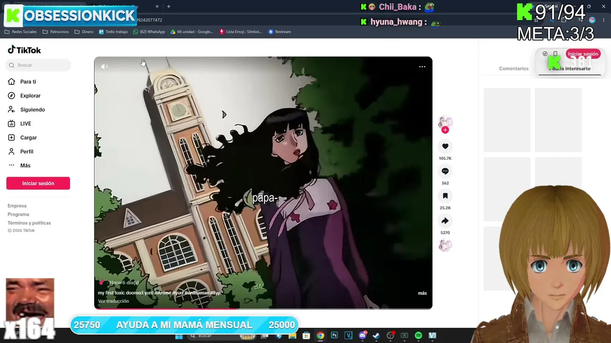Viewport: 611px width, 343px height.
Task: Click the Buscar search field in TikTok sidebar
Action: (x=39, y=65)
